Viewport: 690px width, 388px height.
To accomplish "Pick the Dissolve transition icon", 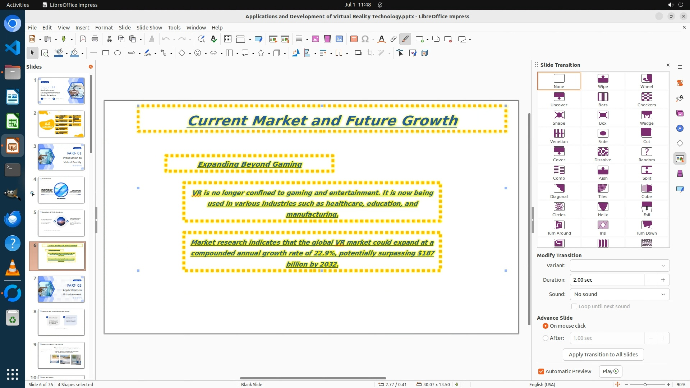I will tap(603, 154).
